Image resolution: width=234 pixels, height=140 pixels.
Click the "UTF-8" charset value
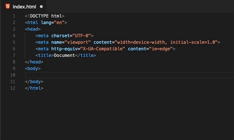[82, 36]
